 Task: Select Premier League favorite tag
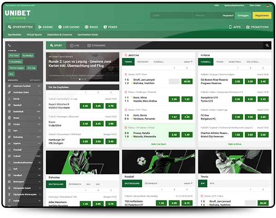click(17, 68)
